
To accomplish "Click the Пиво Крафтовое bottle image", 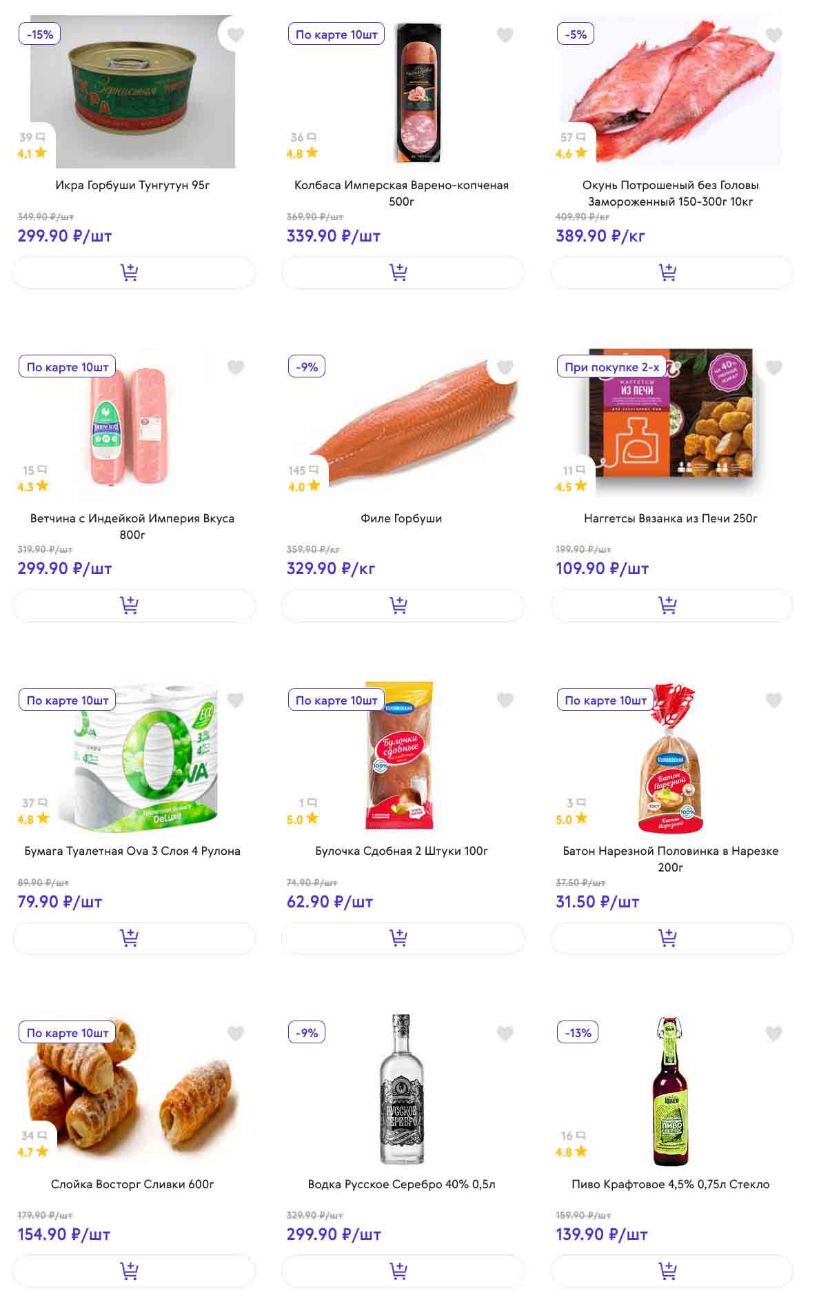I will [670, 1092].
